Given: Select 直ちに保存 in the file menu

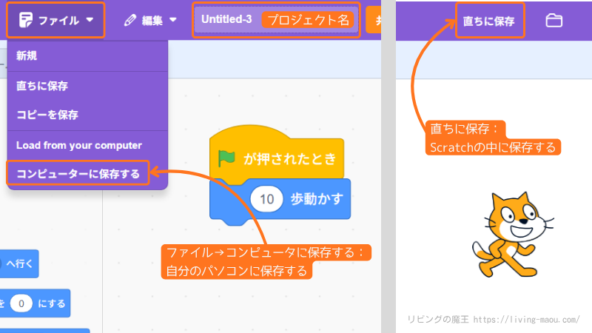Looking at the screenshot, I should click(x=42, y=86).
